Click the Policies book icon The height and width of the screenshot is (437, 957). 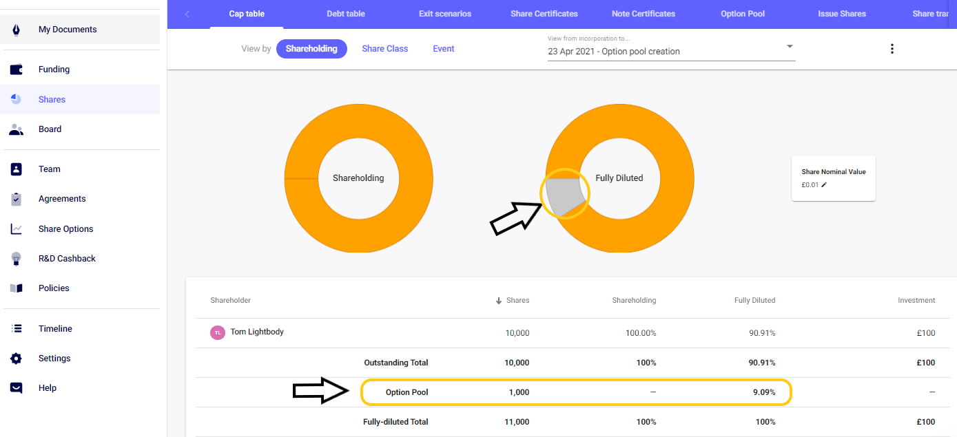click(x=16, y=288)
